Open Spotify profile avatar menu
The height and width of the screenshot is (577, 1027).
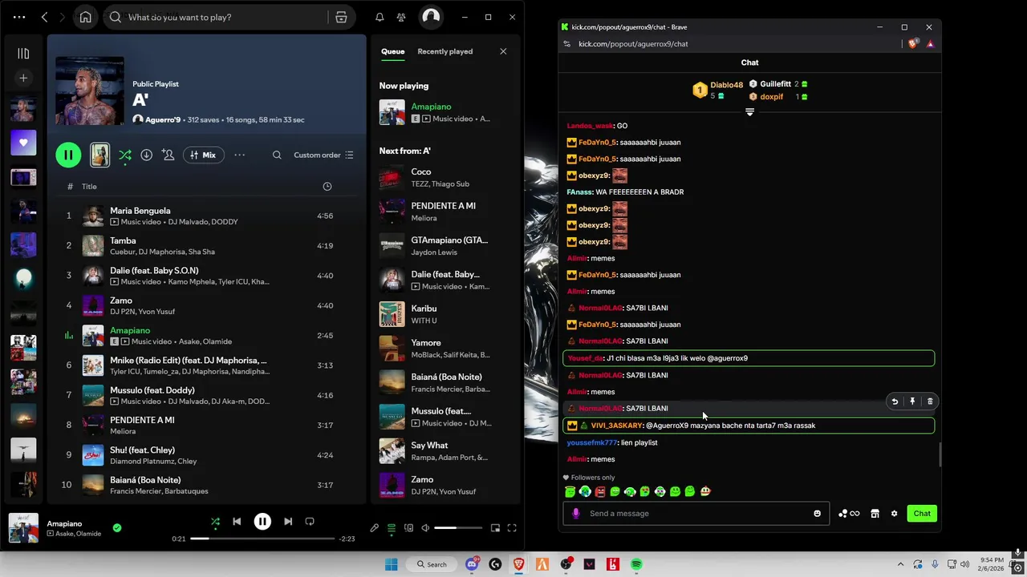click(x=431, y=17)
